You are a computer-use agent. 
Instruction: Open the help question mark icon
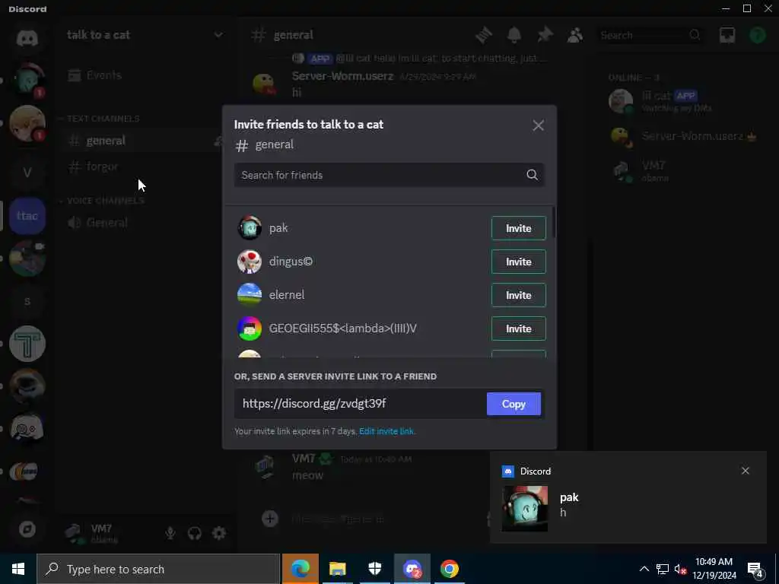click(x=758, y=35)
